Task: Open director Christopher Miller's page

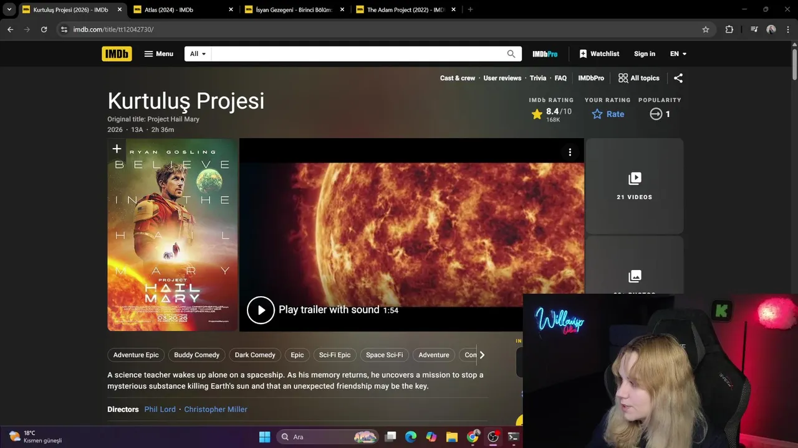Action: pyautogui.click(x=216, y=409)
